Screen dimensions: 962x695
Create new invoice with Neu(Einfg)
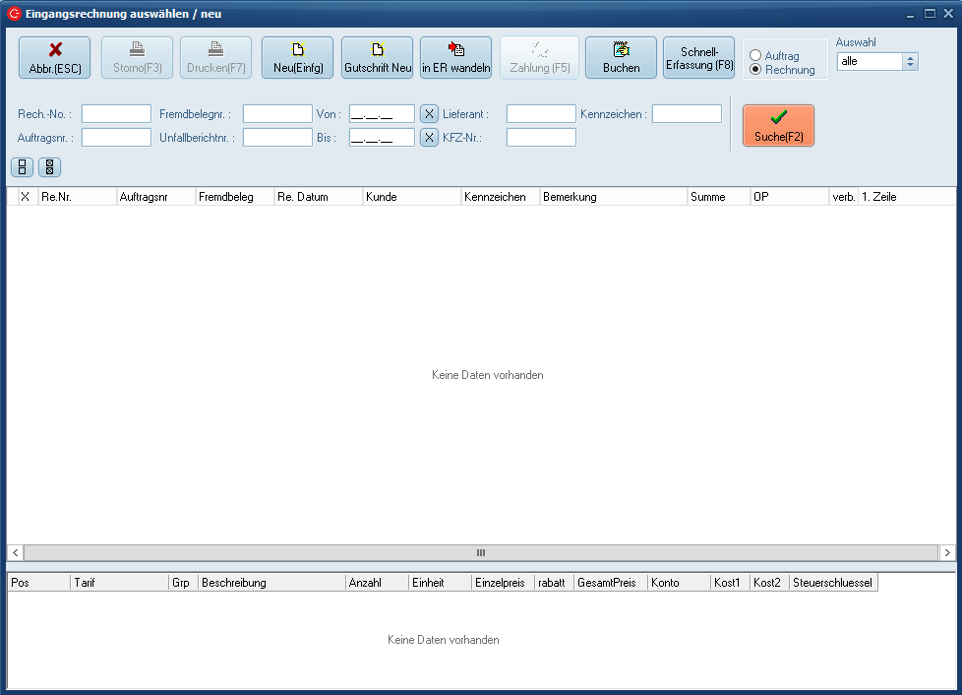(x=297, y=58)
